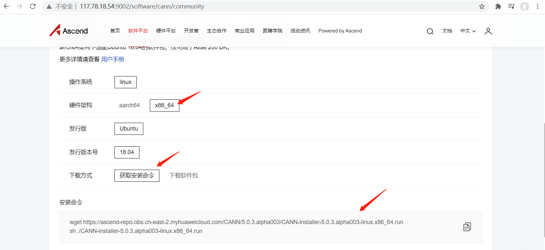Select the x86_64 architecture option
The height and width of the screenshot is (250, 545).
[x=165, y=105]
